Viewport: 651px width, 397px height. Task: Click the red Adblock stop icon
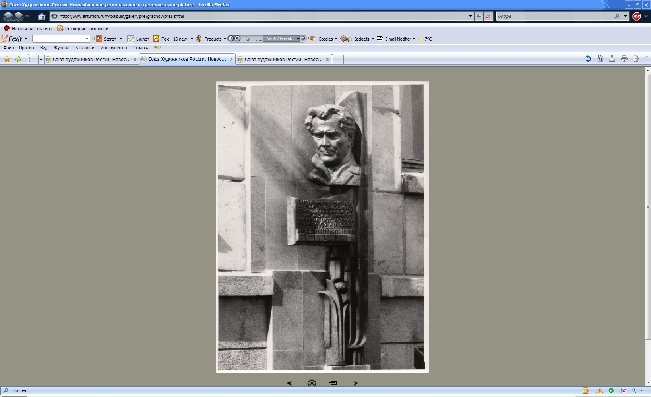tap(636, 16)
